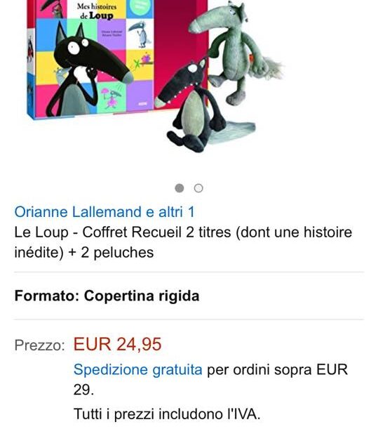Open the Formato Copertina rigida row
The image size is (378, 441).
coord(189,296)
